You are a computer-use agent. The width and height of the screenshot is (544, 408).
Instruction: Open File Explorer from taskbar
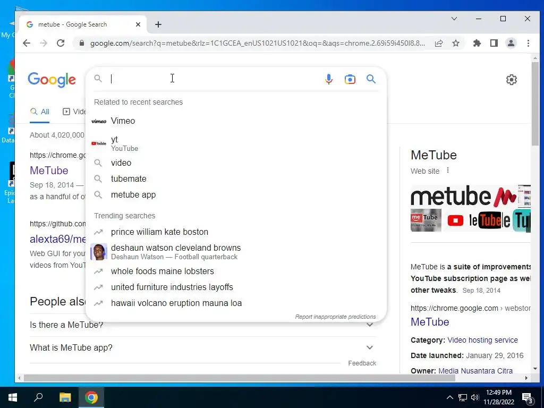coord(65,397)
